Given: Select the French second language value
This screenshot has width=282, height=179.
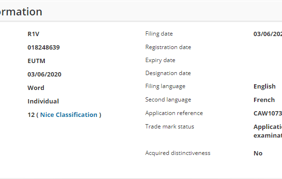Looking at the screenshot, I should point(264,100).
